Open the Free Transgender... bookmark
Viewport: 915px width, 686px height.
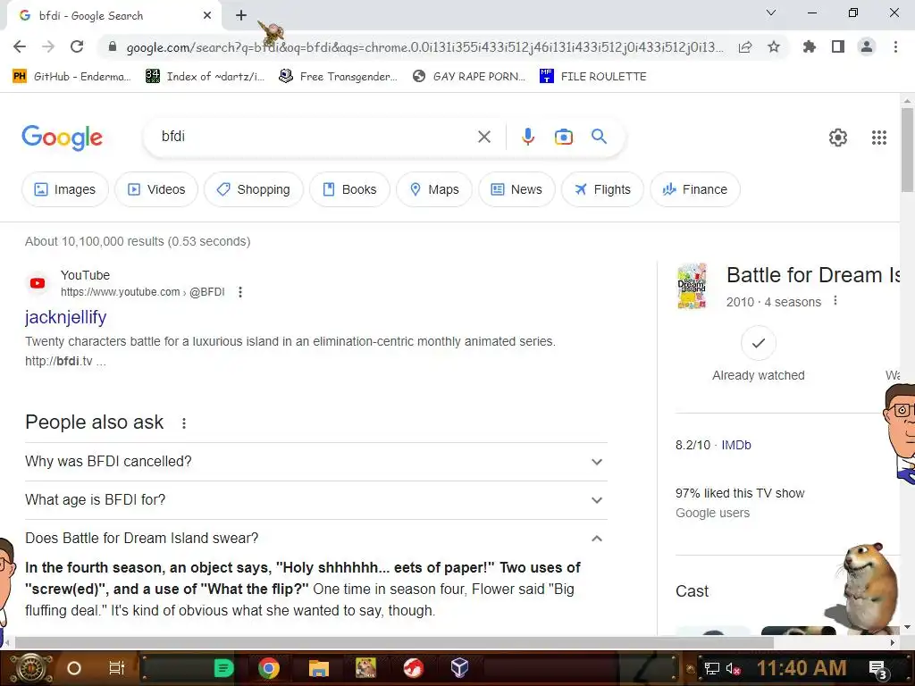click(338, 77)
